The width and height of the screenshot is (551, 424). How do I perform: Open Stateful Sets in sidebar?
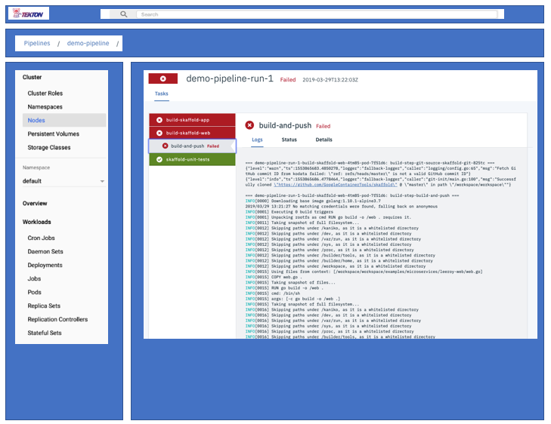point(45,333)
